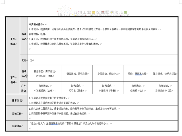182x136 pixels.
Task: Click the cell 智力游戏：快乐大拼盘
Action: coord(164,73)
